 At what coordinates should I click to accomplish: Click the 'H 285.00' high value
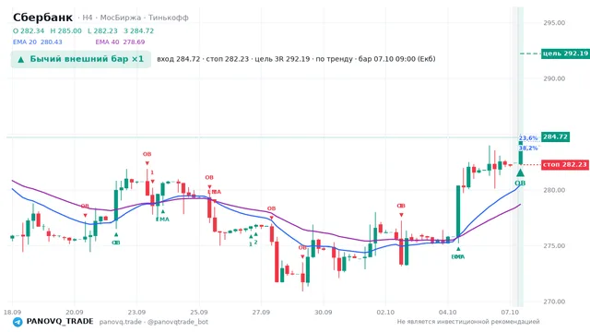pyautogui.click(x=65, y=30)
